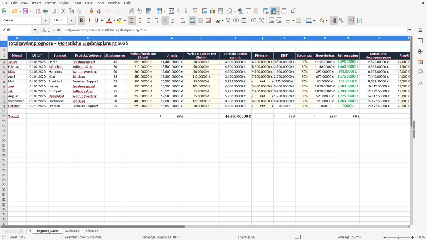Export directly as PDF
Viewport: 427px width, 240px height.
point(38,11)
